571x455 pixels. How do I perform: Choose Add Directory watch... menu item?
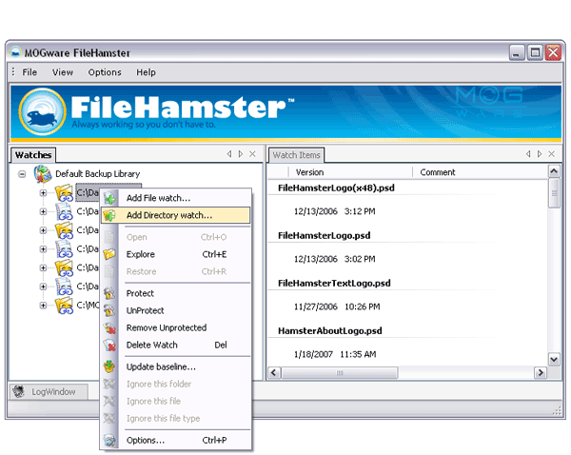click(176, 215)
